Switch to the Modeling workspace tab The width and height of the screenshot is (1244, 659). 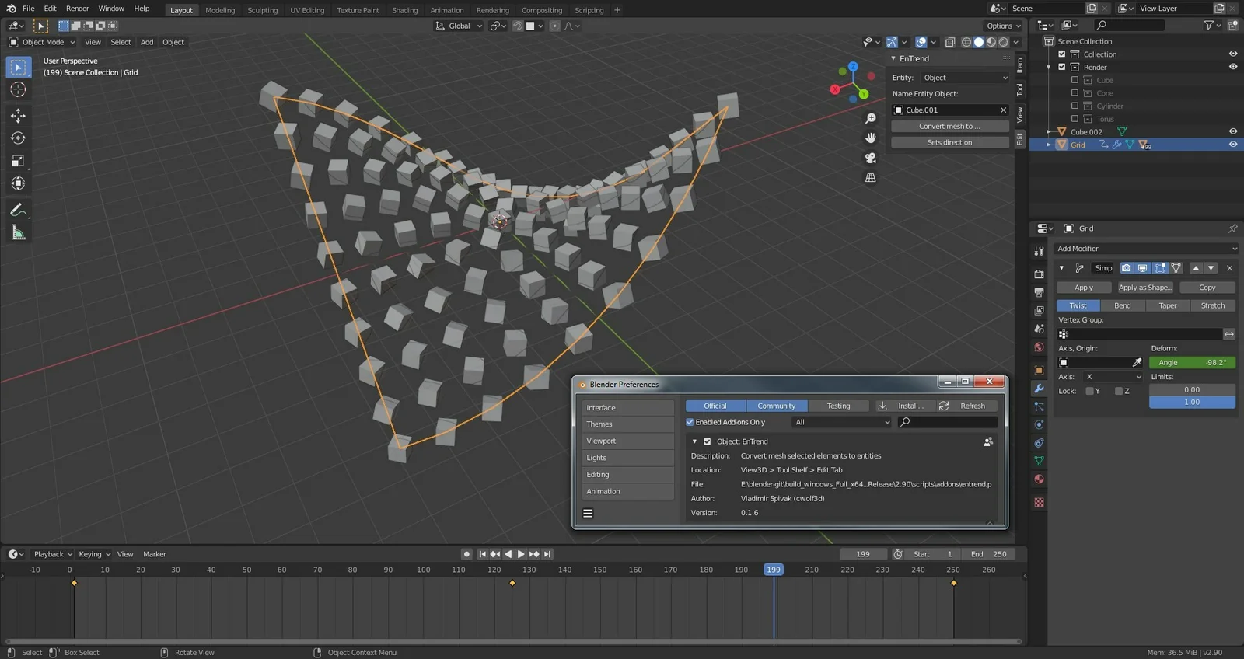(x=220, y=10)
